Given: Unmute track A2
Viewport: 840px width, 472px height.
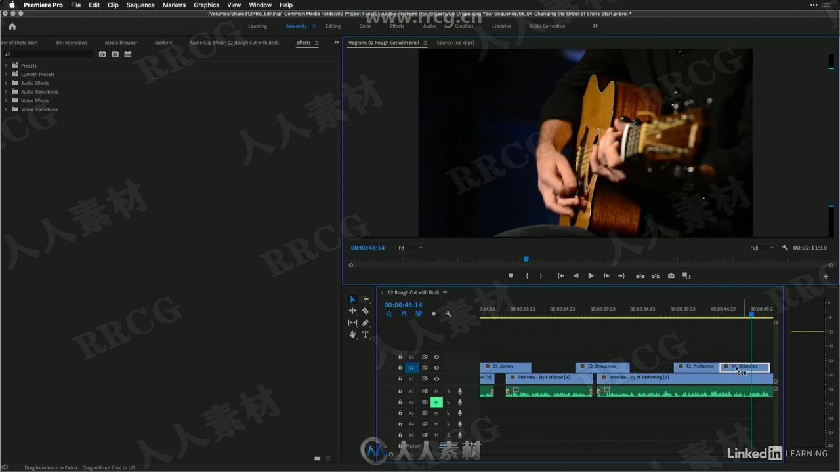Looking at the screenshot, I should click(x=436, y=403).
